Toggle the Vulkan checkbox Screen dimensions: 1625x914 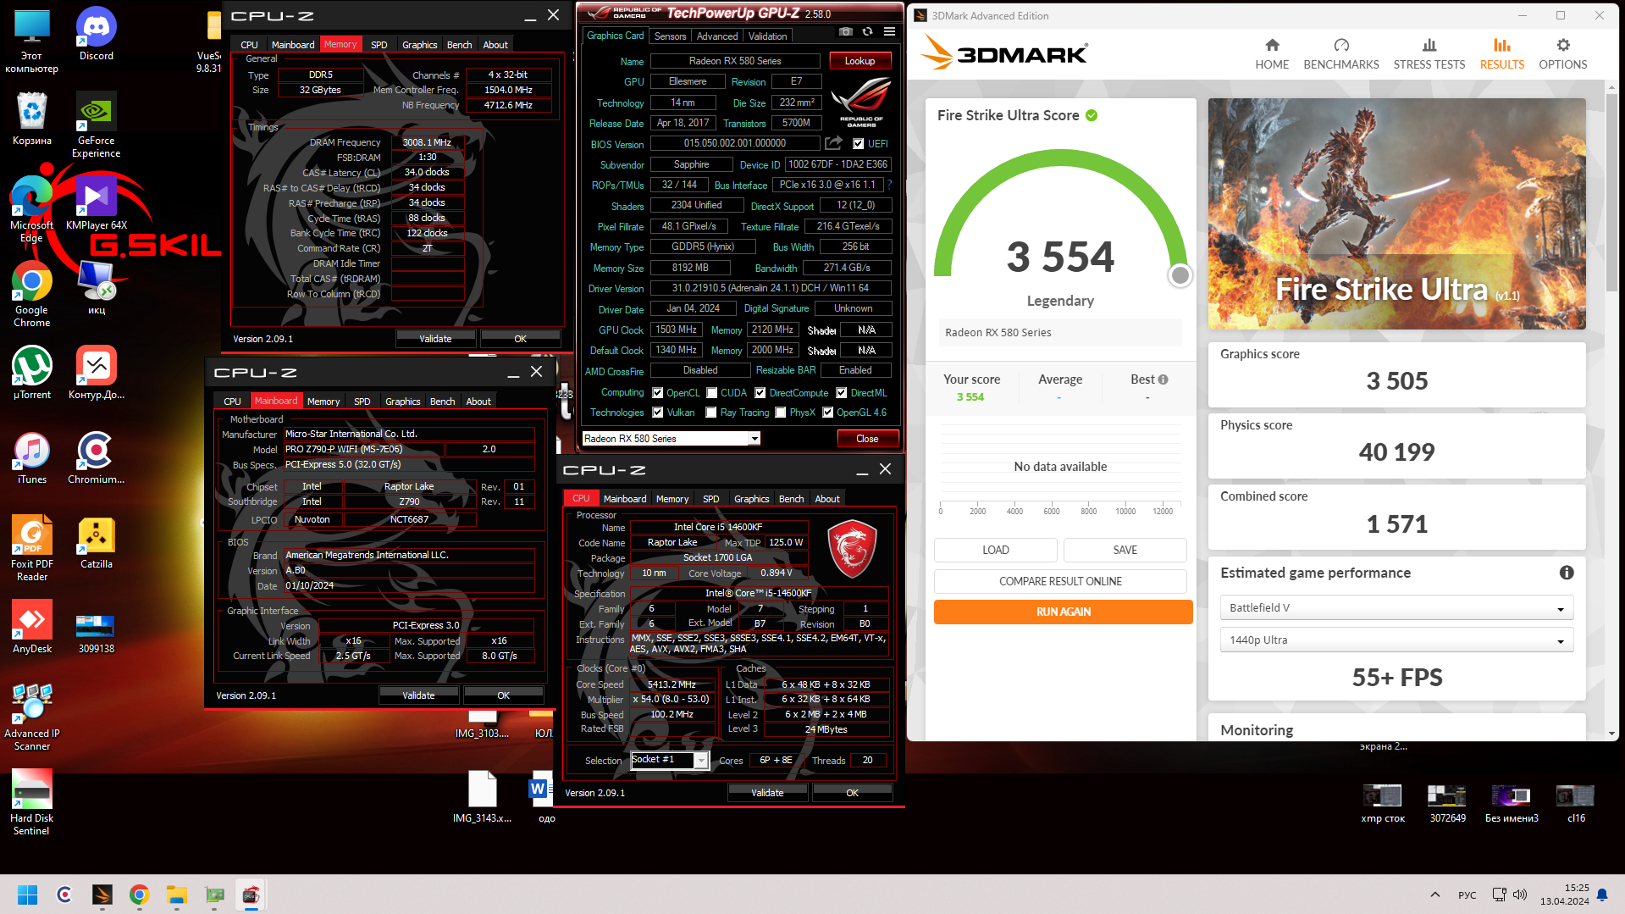pos(658,413)
